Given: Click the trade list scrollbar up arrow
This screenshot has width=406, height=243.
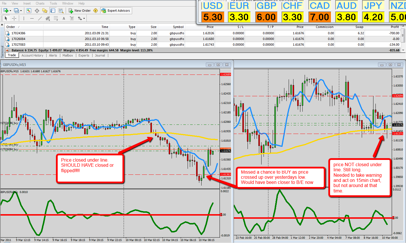Looking at the screenshot, I should [x=403, y=27].
